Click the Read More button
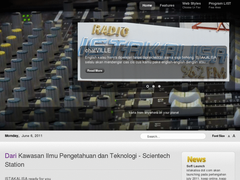The height and width of the screenshot is (180, 240). coord(95,71)
